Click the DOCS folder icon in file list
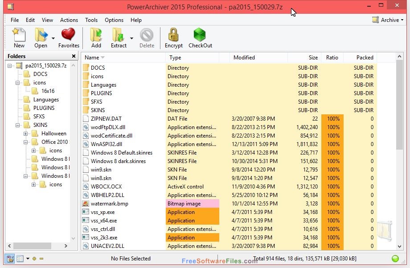410x268 pixels. coord(86,67)
